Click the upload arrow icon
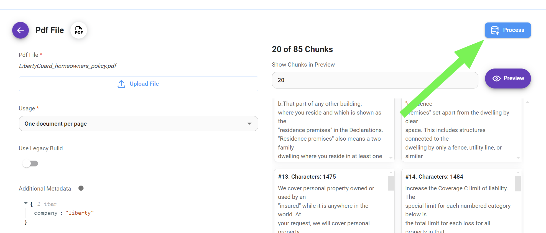 pyautogui.click(x=121, y=84)
